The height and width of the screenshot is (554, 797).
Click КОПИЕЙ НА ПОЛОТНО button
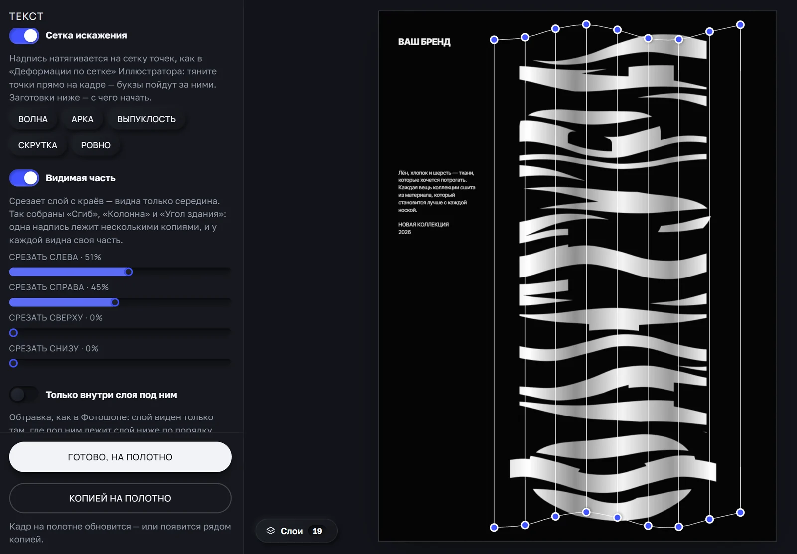pos(120,498)
